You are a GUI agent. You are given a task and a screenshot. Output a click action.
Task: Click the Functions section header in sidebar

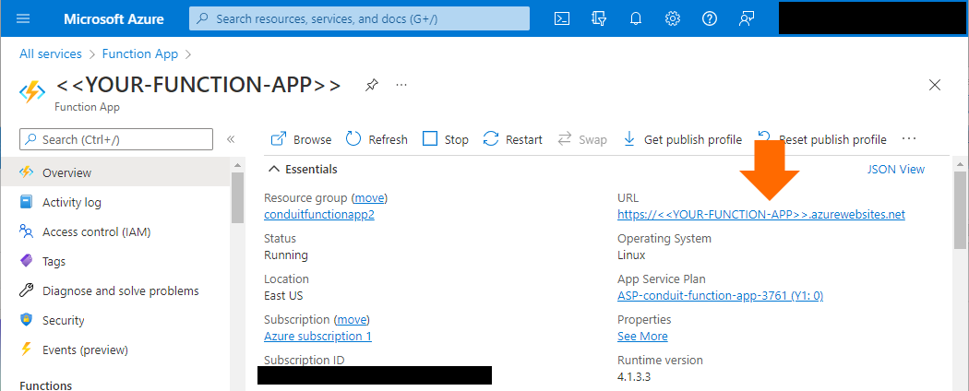pyautogui.click(x=46, y=385)
